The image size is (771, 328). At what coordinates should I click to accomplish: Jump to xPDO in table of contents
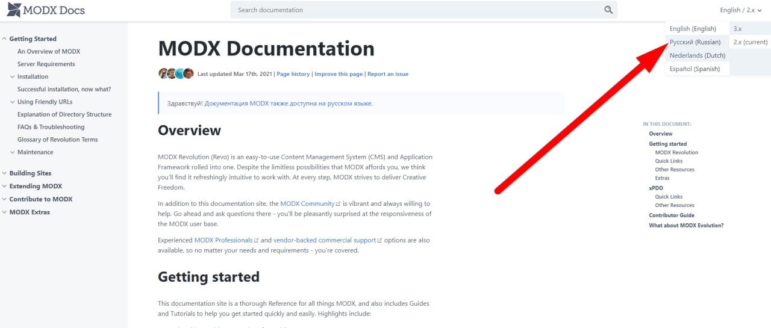click(x=656, y=188)
